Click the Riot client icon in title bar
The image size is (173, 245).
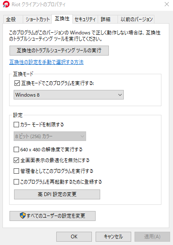click(6, 4)
